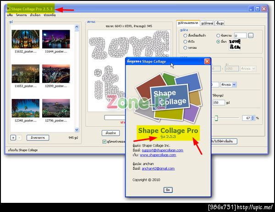Viewport: 275px width, 212px height.
Task: Switch to the shape and size tab
Action: (188, 23)
